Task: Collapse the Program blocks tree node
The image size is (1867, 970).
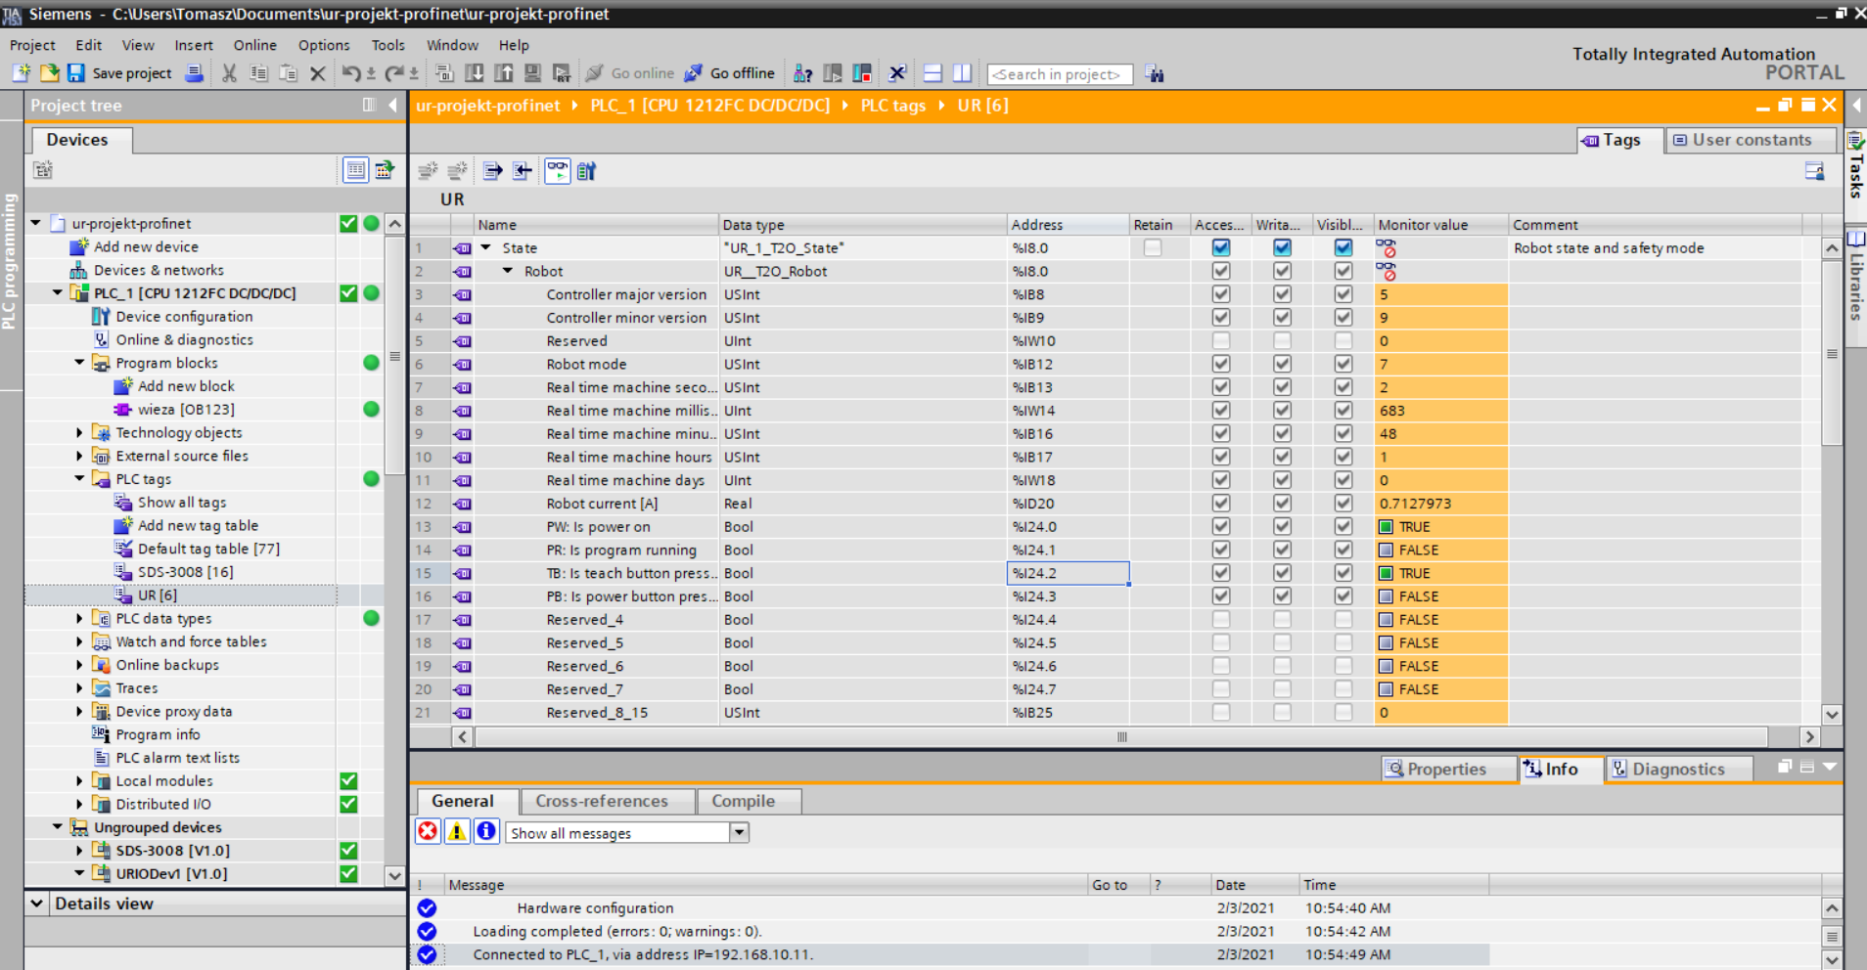Action: (x=79, y=363)
